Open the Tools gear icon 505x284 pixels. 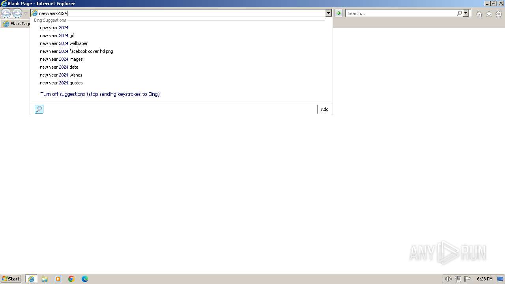(499, 14)
